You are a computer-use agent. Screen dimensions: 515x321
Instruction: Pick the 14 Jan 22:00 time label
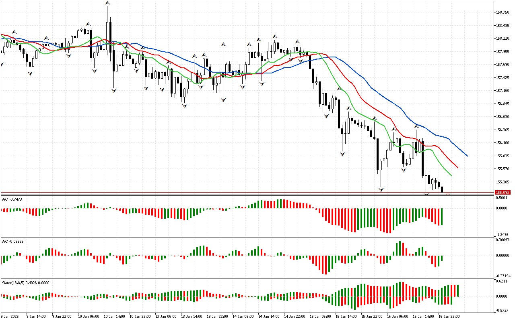294,316
